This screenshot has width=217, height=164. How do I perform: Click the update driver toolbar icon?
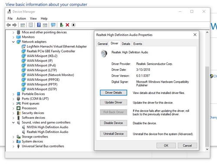62,25
